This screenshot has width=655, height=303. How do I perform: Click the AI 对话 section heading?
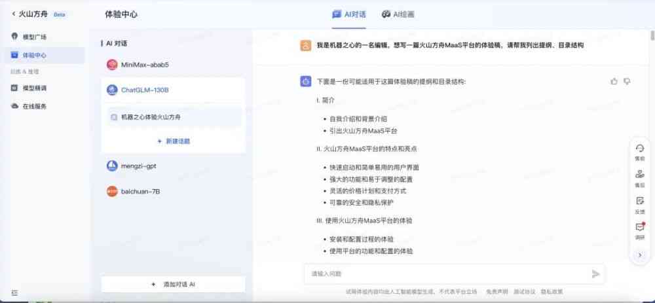point(117,43)
